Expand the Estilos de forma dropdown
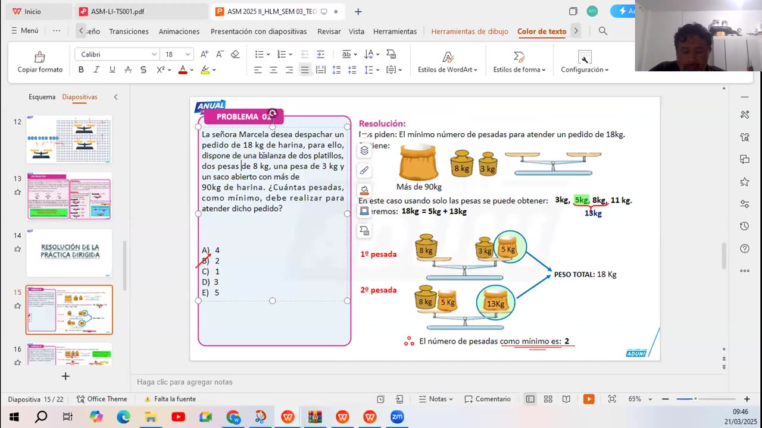The height and width of the screenshot is (428, 762). point(519,70)
